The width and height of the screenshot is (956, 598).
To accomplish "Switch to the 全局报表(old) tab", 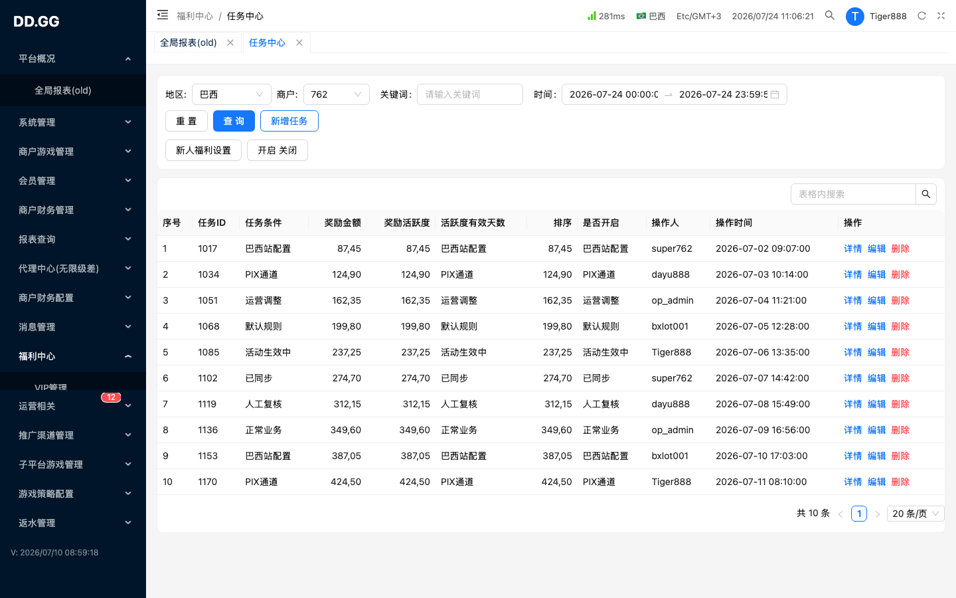I will 189,43.
